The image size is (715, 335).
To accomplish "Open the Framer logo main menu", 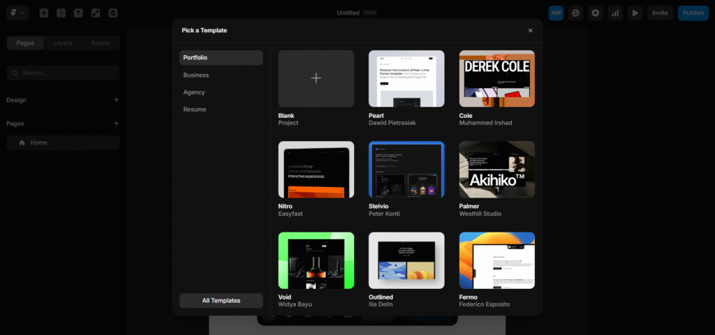I will (17, 13).
